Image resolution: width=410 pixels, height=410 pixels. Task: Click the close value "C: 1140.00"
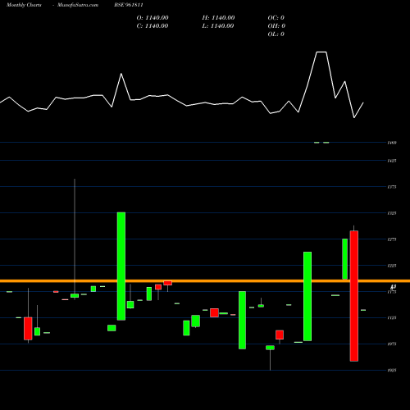click(x=153, y=26)
